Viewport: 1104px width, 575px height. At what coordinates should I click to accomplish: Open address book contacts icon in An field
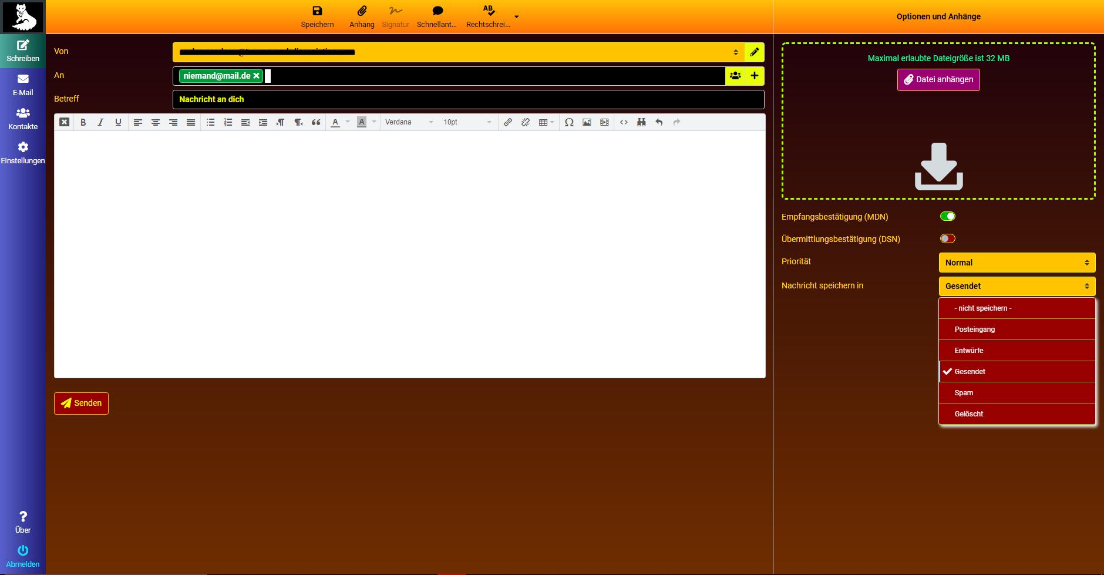[x=735, y=76]
